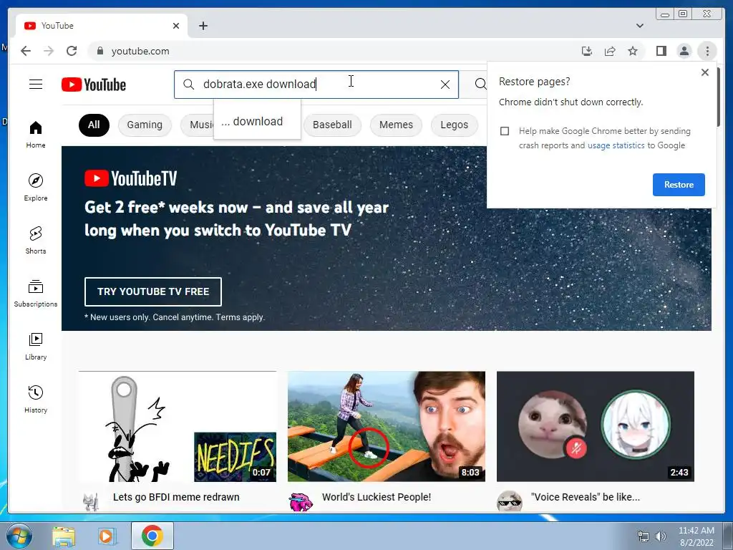
Task: Click the volume icon in system tray
Action: [x=660, y=536]
